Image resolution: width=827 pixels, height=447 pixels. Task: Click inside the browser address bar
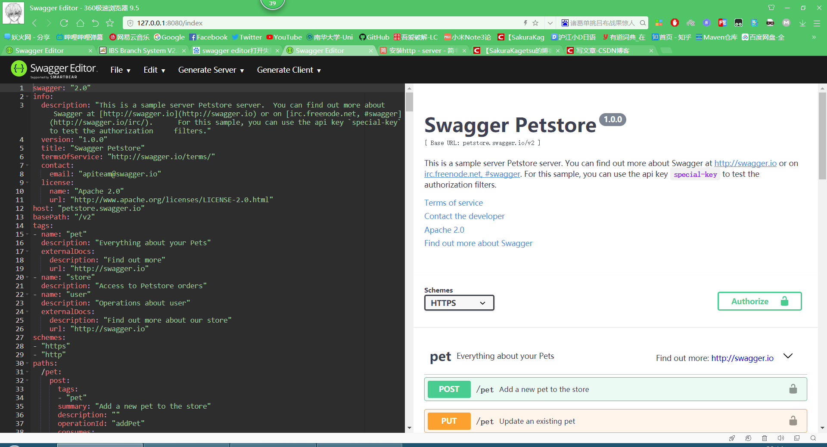tap(302, 23)
